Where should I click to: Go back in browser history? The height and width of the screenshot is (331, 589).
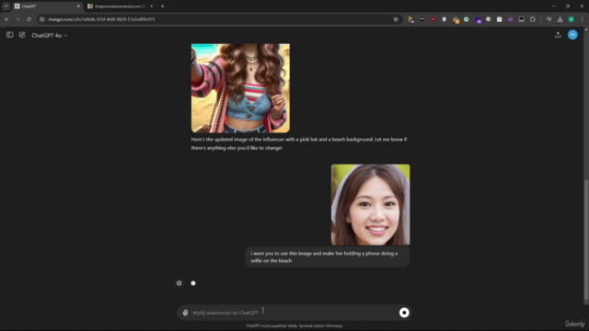coord(6,19)
